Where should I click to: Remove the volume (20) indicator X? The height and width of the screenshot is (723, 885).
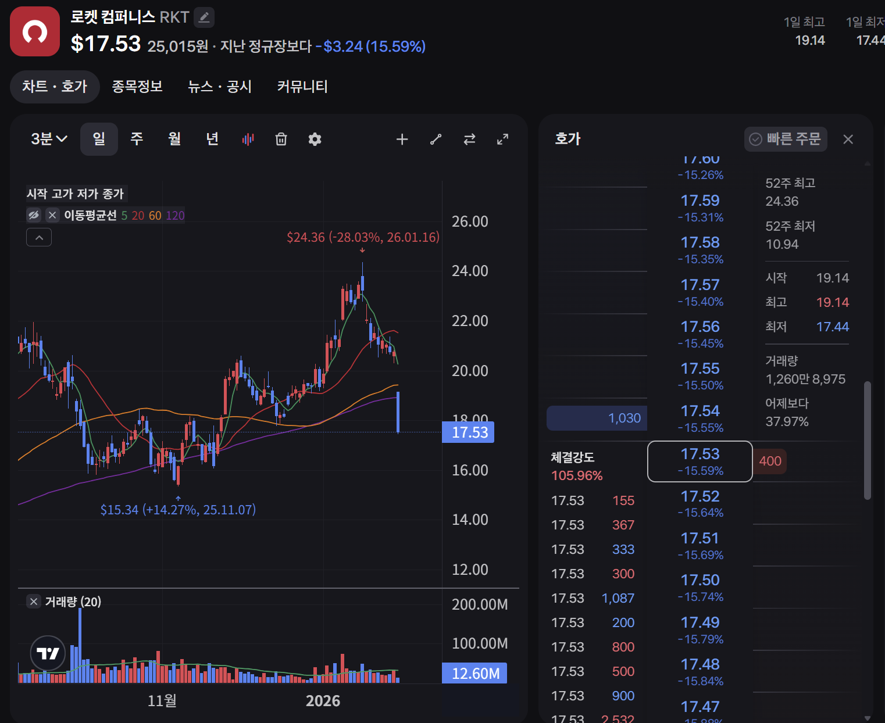click(34, 602)
